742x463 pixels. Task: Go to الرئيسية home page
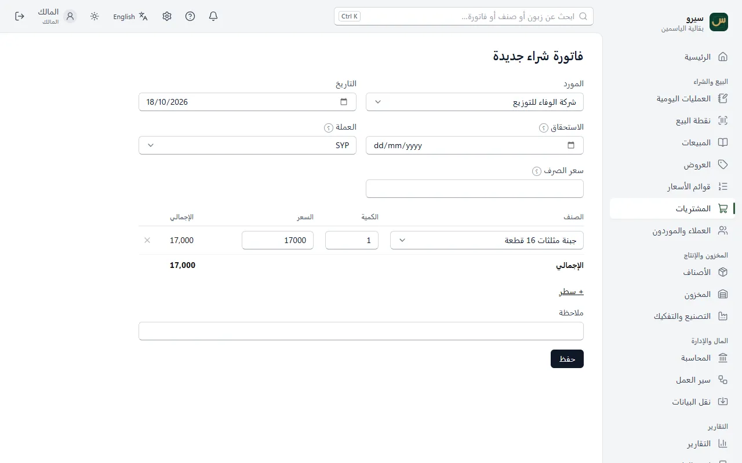[x=672, y=57]
